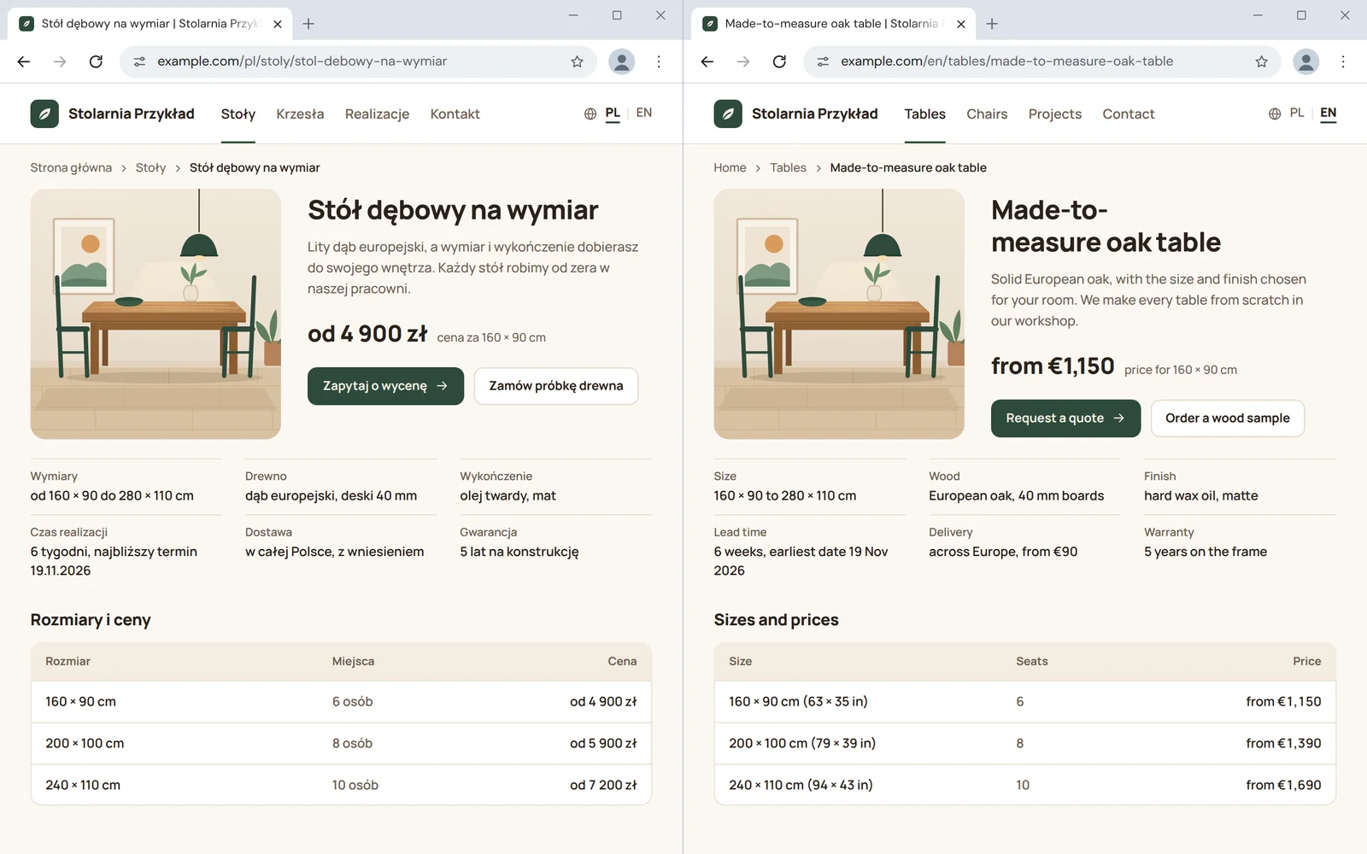
Task: Close the Stół dębowy na wymiar tab
Action: (x=278, y=24)
